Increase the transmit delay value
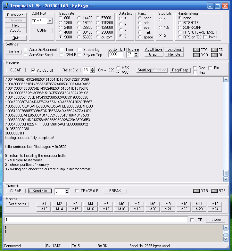This screenshot has width=232, height=251. (x=67, y=190)
